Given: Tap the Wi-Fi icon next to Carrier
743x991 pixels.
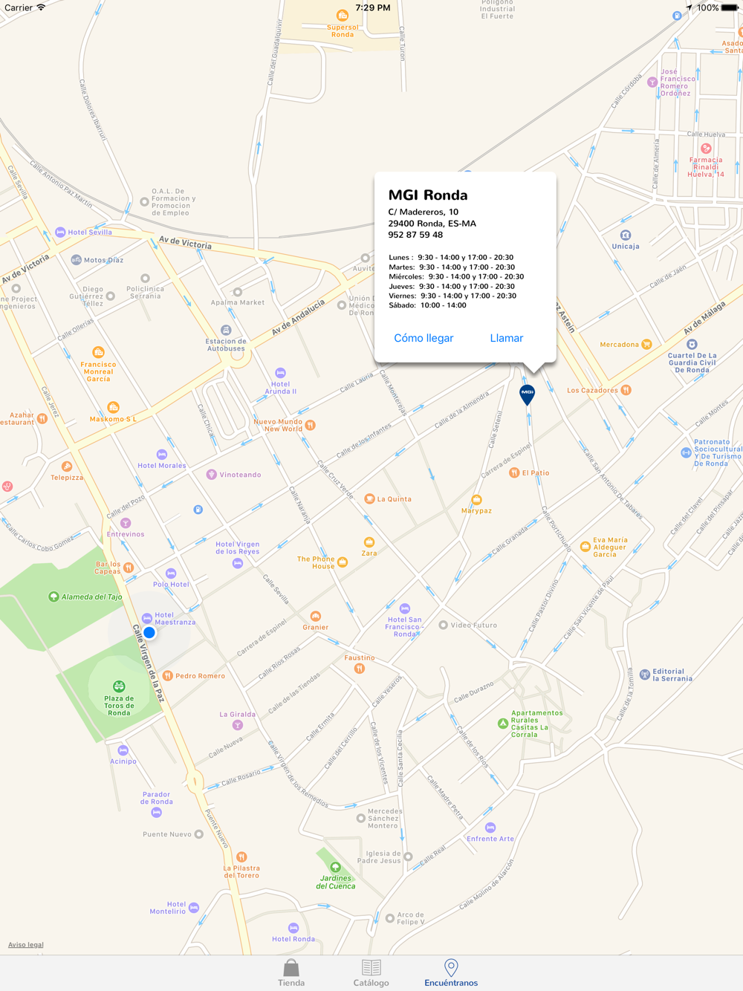Looking at the screenshot, I should point(41,7).
